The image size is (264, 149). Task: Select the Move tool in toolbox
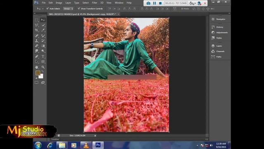click(43, 20)
